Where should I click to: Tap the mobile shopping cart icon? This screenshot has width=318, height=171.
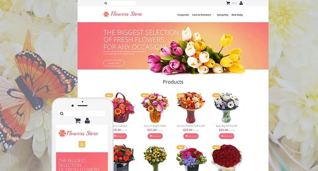[78, 120]
